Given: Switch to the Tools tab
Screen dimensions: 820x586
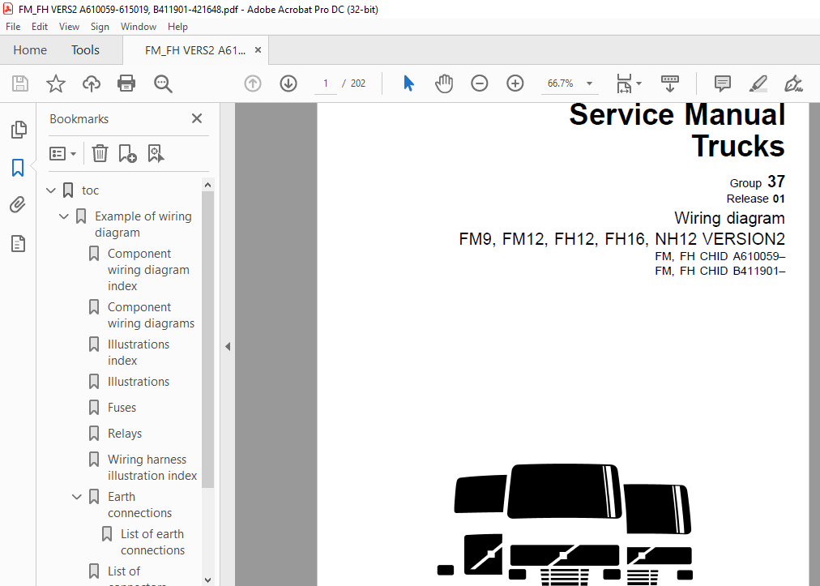Looking at the screenshot, I should click(x=85, y=50).
